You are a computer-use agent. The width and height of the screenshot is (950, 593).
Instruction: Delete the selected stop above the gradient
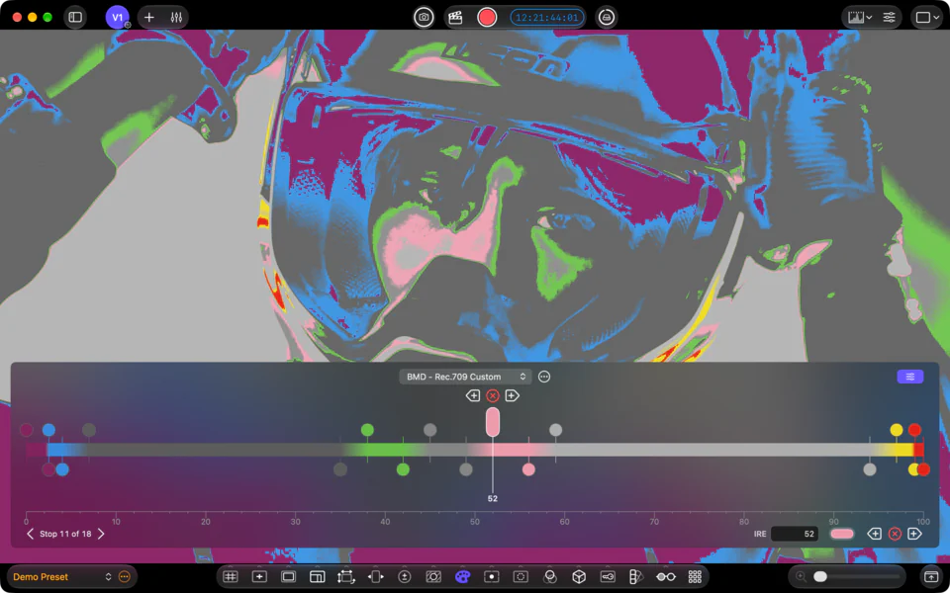(x=493, y=395)
